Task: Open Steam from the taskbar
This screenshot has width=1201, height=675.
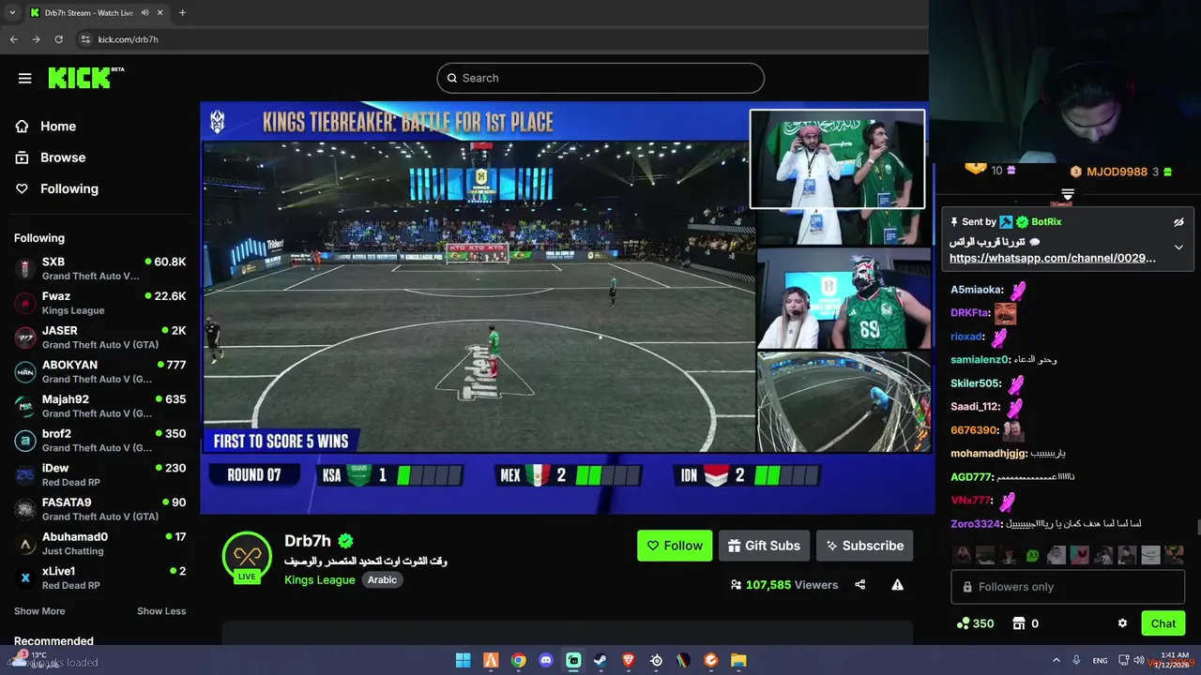Action: tap(600, 660)
